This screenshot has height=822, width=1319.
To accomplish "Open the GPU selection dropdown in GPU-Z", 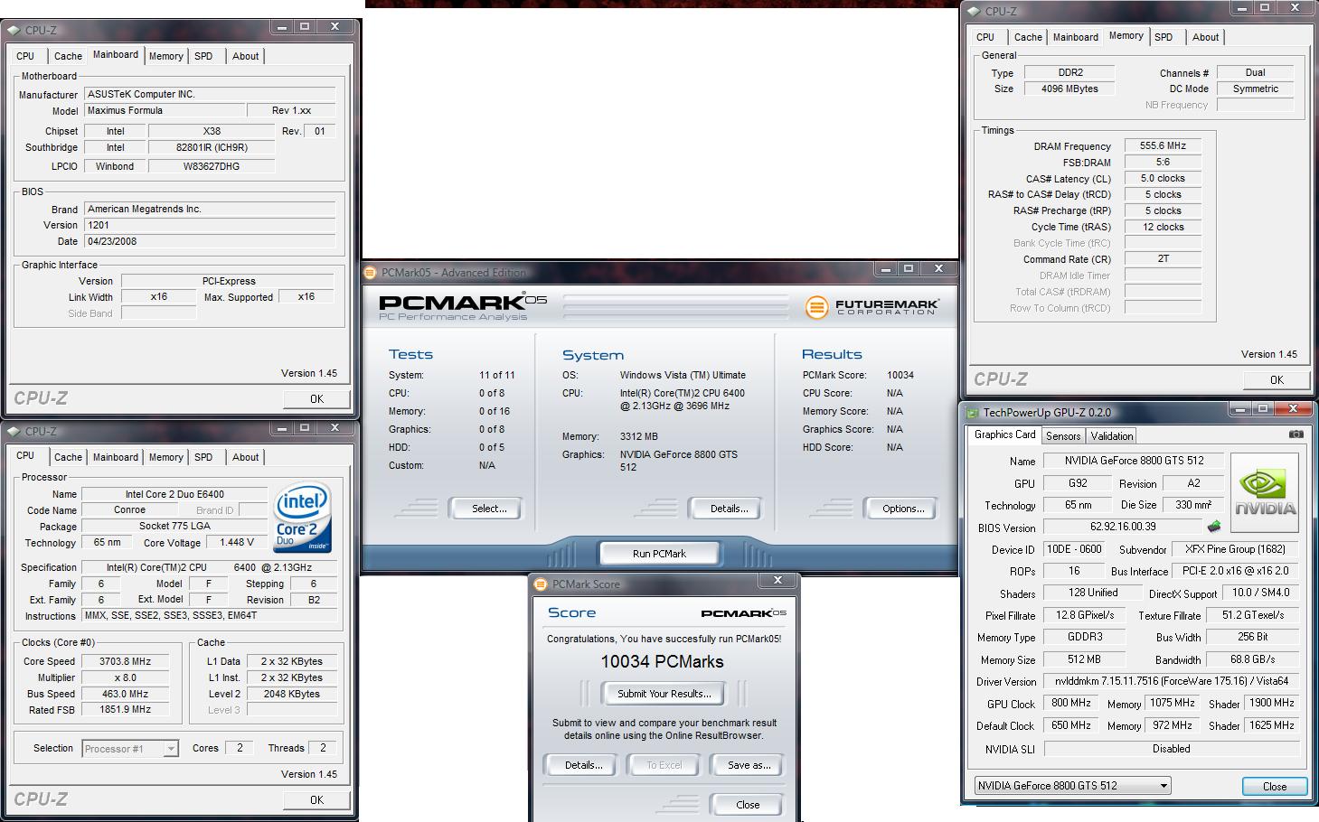I will [1163, 786].
